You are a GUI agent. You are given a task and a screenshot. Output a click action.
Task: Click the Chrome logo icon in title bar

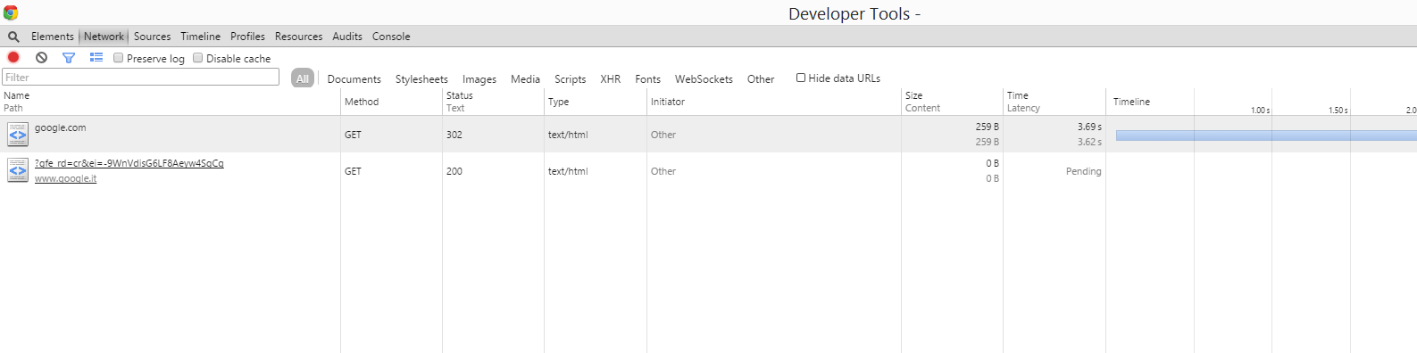[11, 12]
